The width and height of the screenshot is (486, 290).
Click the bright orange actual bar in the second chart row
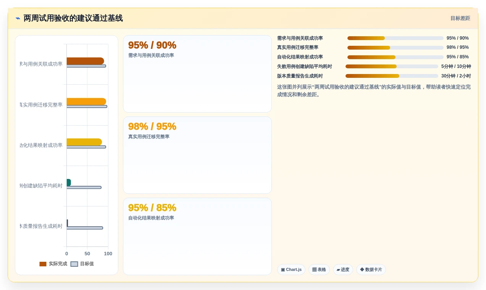tap(86, 101)
